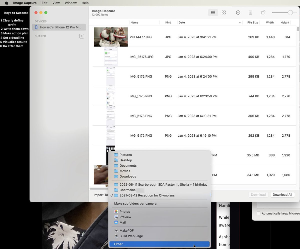Select the IMG_E5176.JPG thumbnail

click(x=111, y=57)
